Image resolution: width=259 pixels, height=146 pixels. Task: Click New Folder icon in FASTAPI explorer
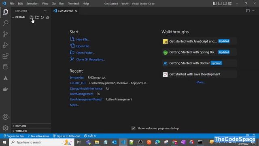(37, 17)
